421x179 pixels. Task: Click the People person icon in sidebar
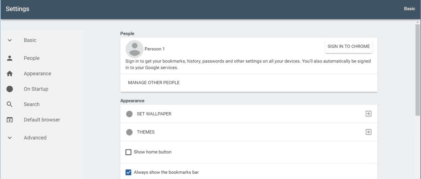click(x=10, y=58)
